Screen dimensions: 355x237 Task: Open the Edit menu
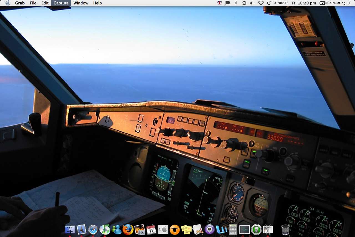coord(45,3)
